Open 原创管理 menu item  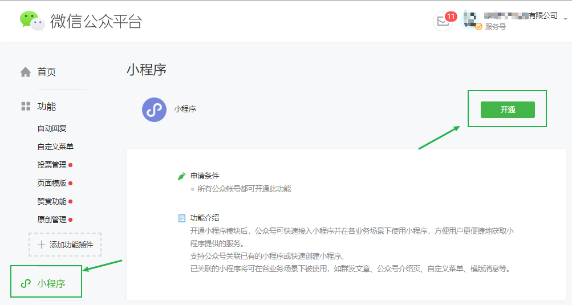click(x=52, y=219)
